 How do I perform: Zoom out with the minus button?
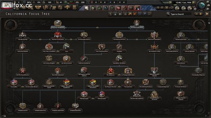point(197,14)
